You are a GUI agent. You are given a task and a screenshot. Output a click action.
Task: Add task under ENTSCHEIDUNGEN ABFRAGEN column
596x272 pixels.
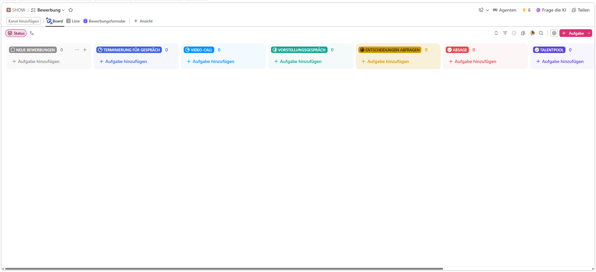coord(385,61)
